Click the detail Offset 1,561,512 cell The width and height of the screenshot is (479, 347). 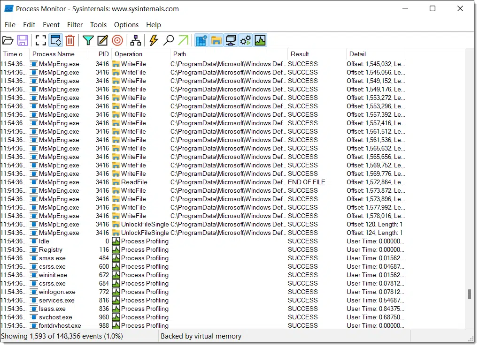tap(376, 131)
